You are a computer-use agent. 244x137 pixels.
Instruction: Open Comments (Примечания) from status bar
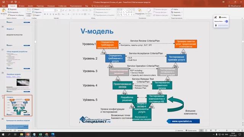click(191, 131)
